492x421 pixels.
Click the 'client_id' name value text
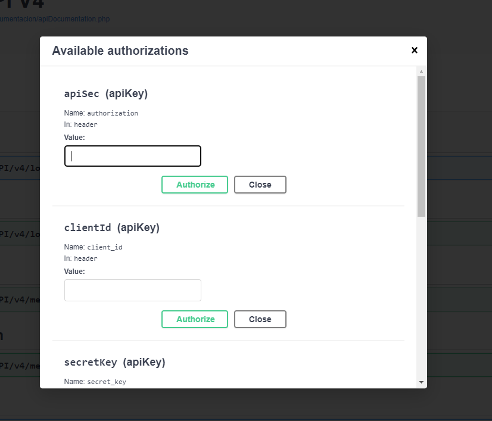pyautogui.click(x=105, y=247)
